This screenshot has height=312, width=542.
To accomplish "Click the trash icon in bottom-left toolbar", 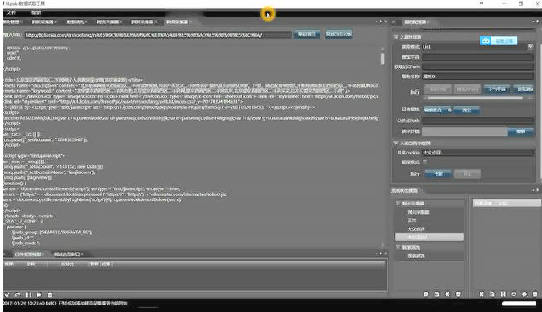I will pyautogui.click(x=50, y=295).
